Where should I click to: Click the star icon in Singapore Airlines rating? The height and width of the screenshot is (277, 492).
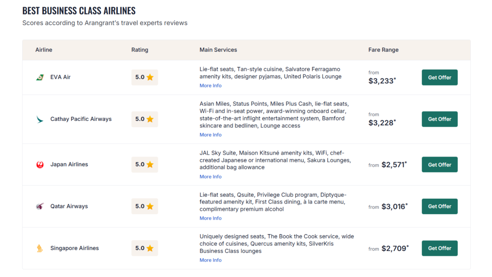pyautogui.click(x=150, y=248)
